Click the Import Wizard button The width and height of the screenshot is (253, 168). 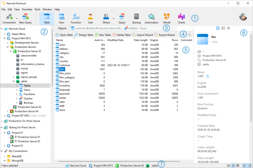[142, 35]
